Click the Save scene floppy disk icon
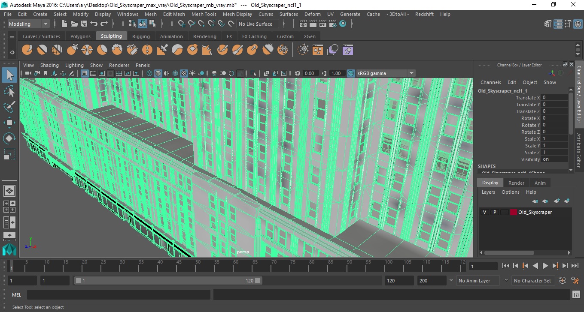Image resolution: width=584 pixels, height=312 pixels. (84, 24)
